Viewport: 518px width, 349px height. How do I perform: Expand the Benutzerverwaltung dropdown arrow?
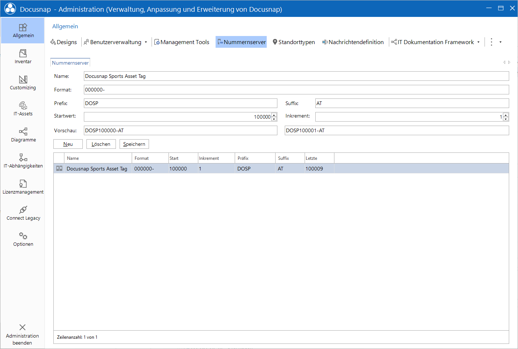[146, 42]
